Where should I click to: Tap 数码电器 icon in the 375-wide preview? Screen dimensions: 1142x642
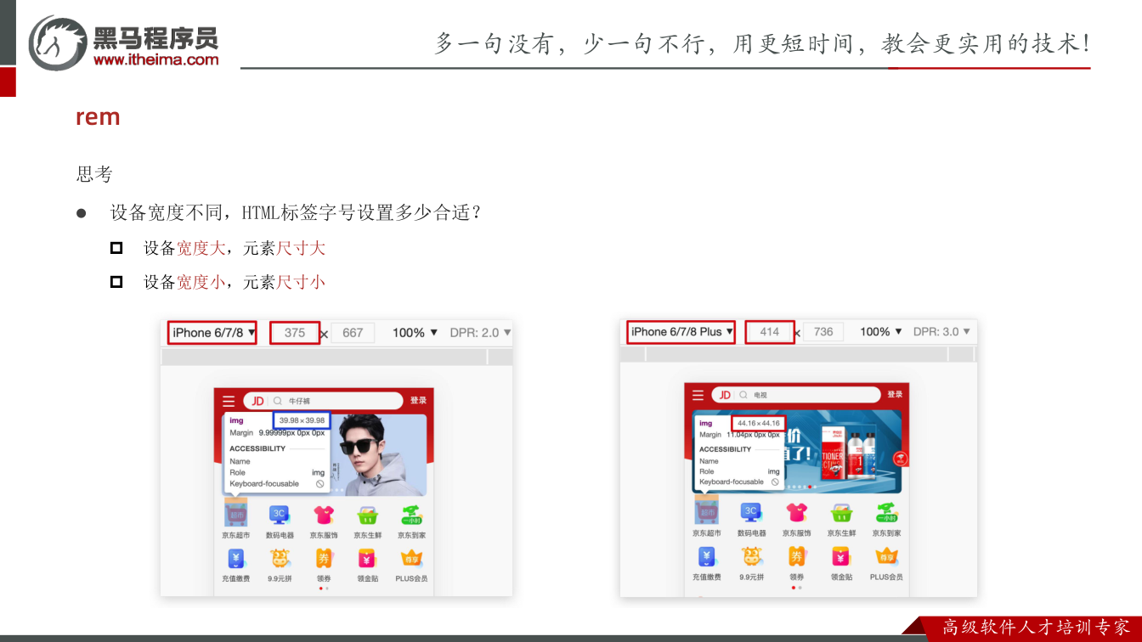(x=279, y=514)
